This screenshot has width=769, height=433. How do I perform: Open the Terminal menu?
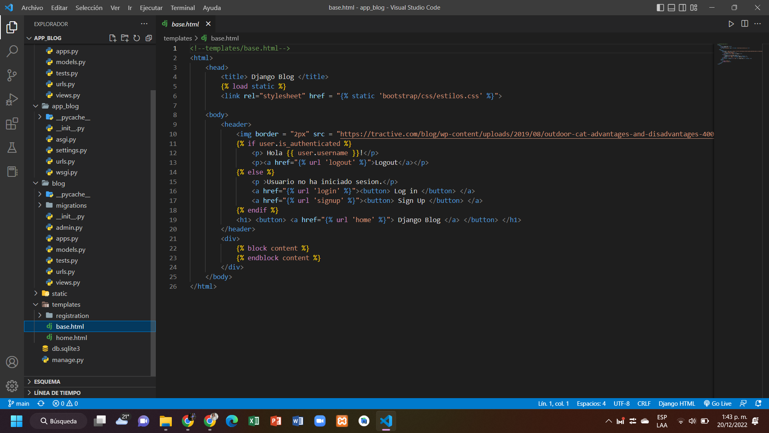click(x=183, y=8)
